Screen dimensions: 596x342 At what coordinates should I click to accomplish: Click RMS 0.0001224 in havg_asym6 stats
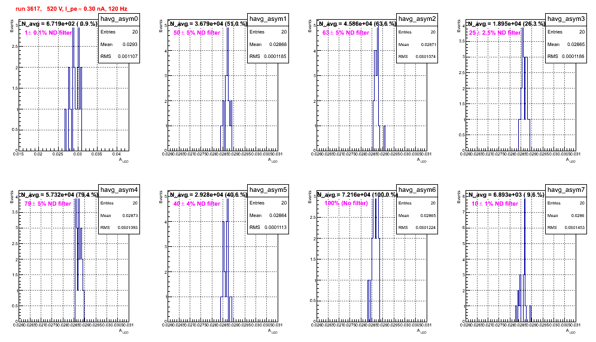(x=417, y=228)
